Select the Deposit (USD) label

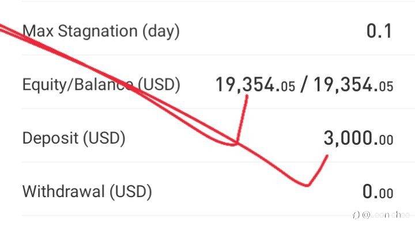click(x=74, y=138)
